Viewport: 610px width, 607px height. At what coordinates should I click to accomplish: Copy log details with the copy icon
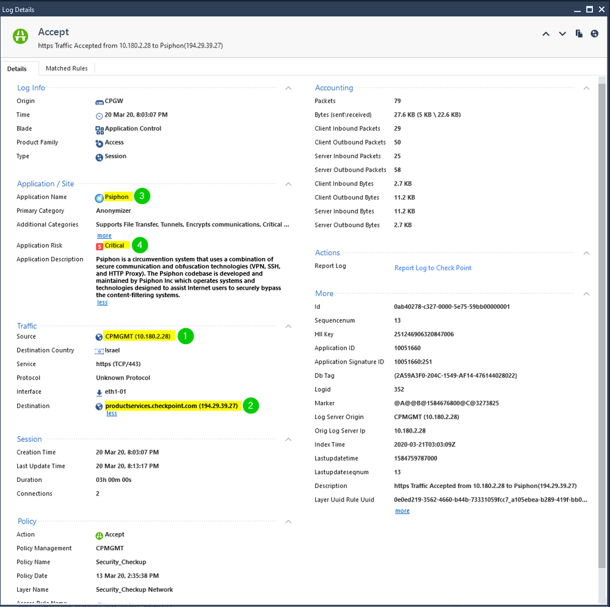point(579,34)
